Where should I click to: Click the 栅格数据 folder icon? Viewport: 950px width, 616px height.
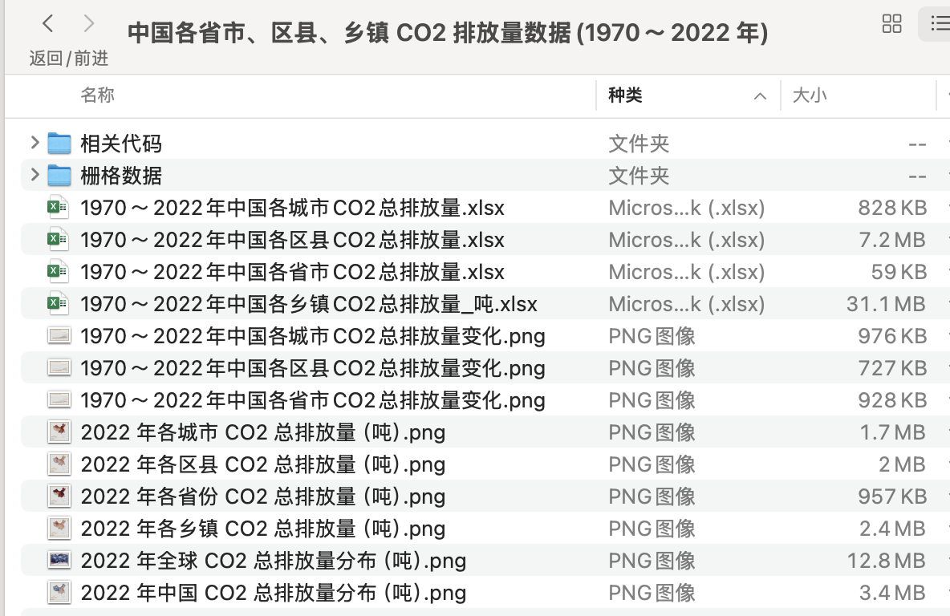click(x=59, y=176)
